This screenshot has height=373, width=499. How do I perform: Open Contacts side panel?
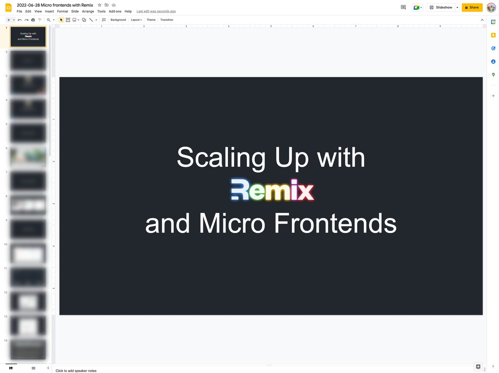493,62
